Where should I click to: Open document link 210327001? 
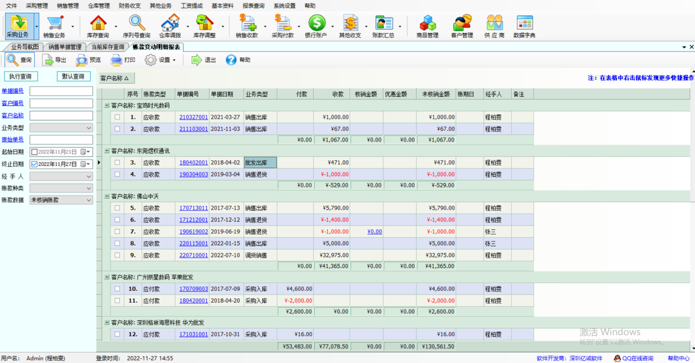(193, 117)
